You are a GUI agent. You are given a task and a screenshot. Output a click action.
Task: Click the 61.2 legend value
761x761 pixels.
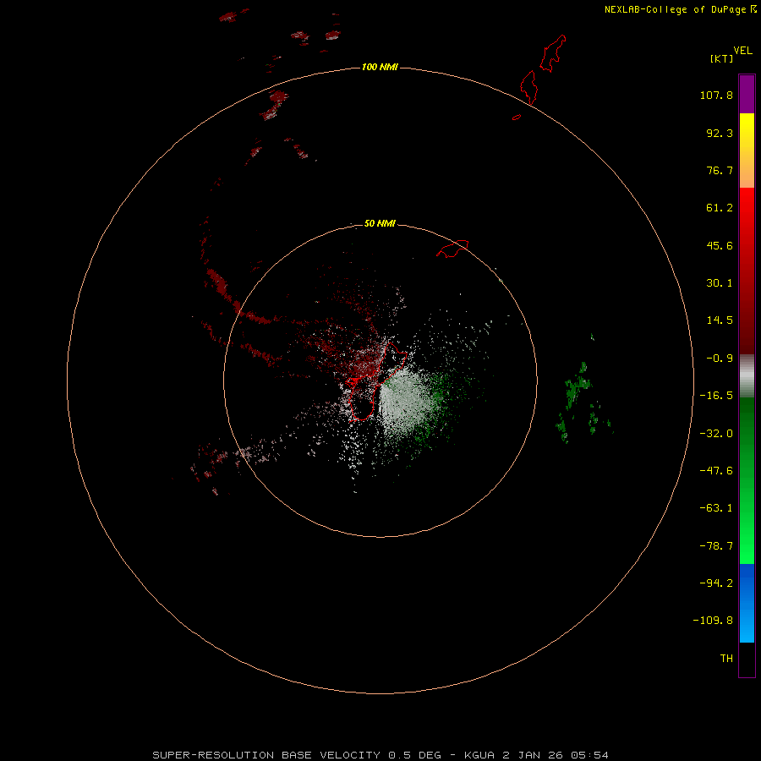coord(720,208)
